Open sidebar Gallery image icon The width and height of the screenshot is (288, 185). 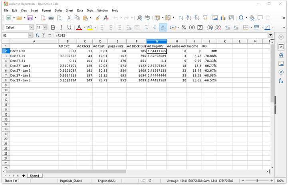coord(281,64)
